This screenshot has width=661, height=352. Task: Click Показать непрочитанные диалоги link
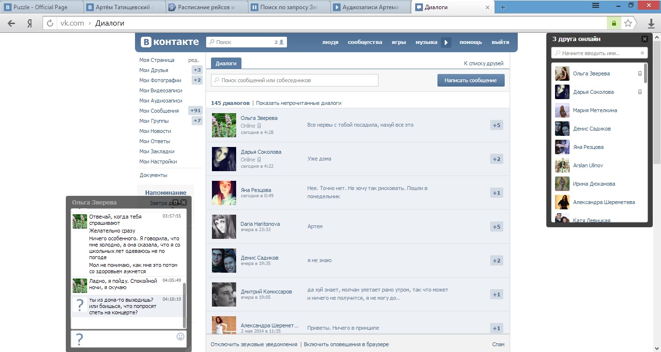coord(299,103)
